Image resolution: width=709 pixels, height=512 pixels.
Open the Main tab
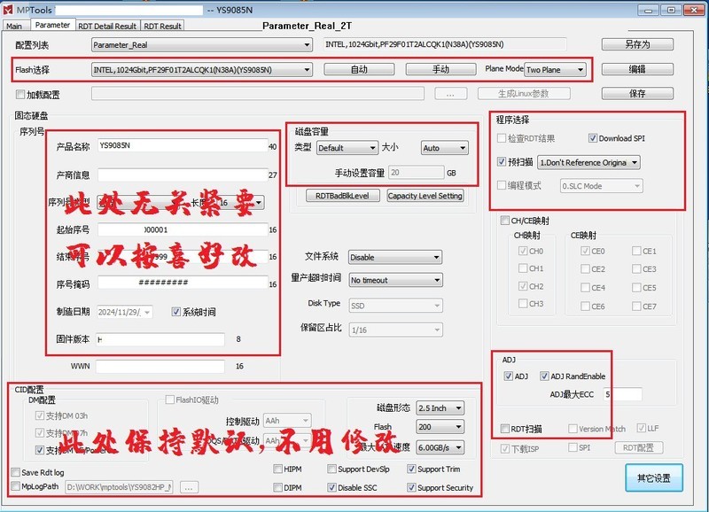click(x=16, y=26)
